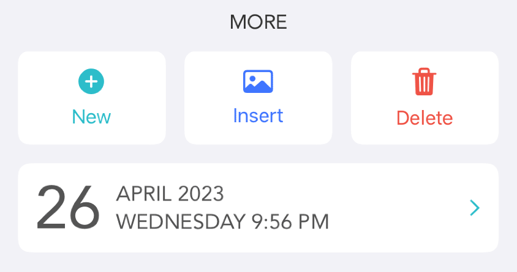
Task: Tap the teal plus circle icon
Action: [91, 81]
